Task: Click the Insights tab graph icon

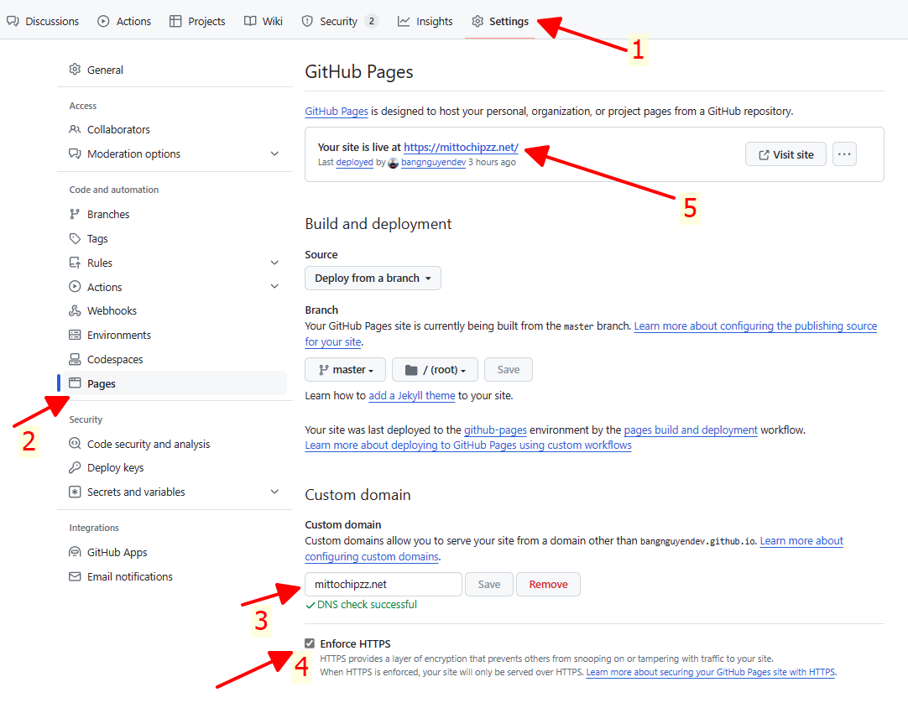Action: [404, 22]
